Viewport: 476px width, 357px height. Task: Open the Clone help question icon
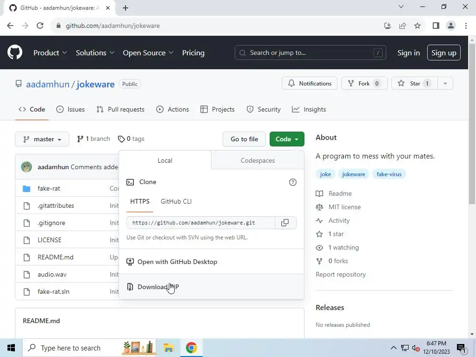tap(293, 182)
